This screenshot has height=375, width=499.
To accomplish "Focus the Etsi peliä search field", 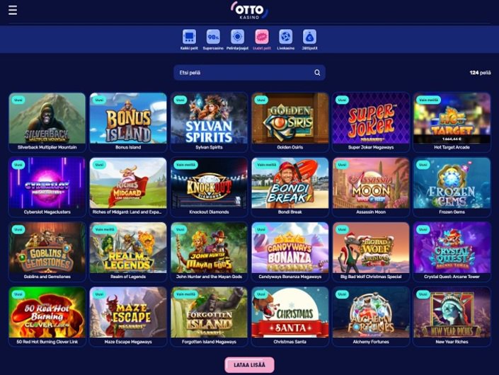I will [x=249, y=72].
